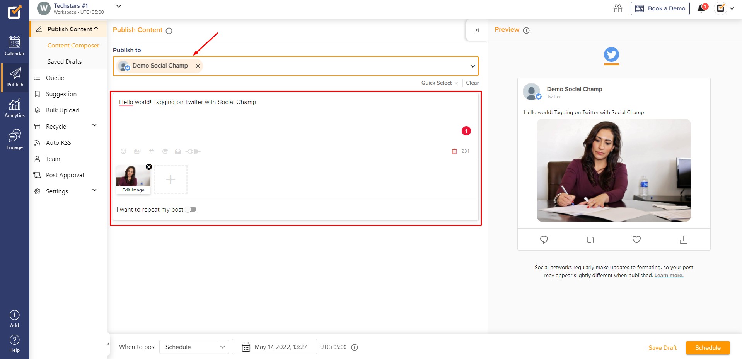Image resolution: width=742 pixels, height=359 pixels.
Task: Click the Book a Demo button
Action: (x=660, y=8)
